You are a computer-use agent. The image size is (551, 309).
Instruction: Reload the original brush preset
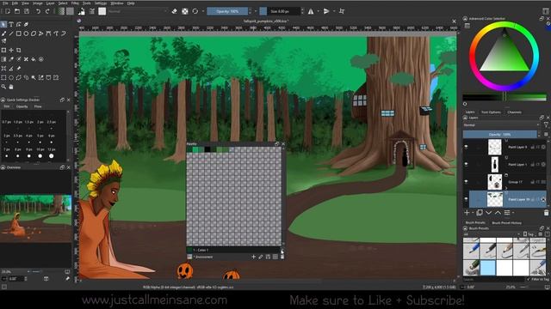click(x=195, y=11)
